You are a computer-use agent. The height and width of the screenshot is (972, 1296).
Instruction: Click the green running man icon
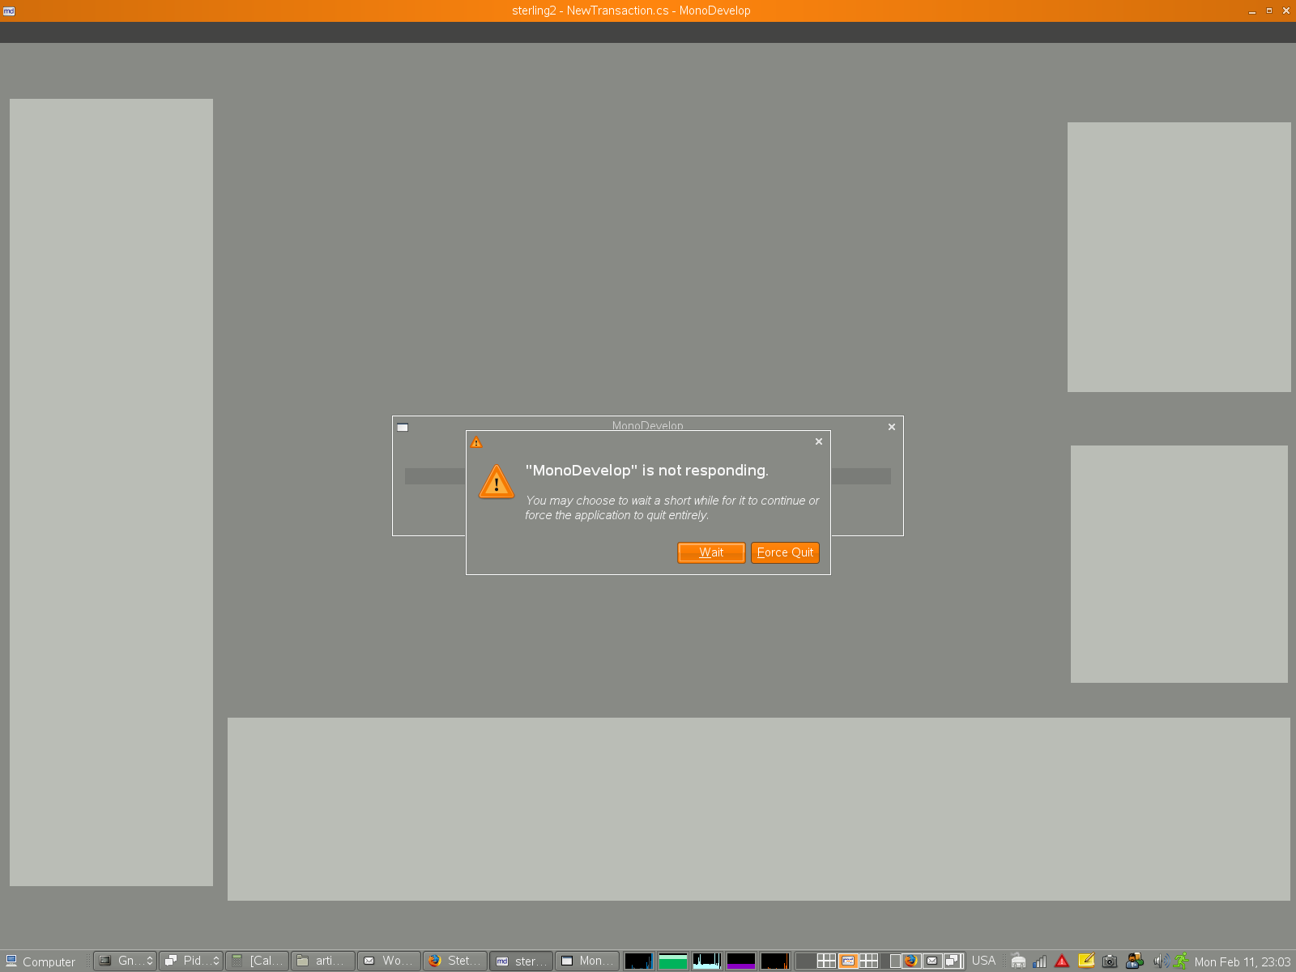(x=1182, y=961)
